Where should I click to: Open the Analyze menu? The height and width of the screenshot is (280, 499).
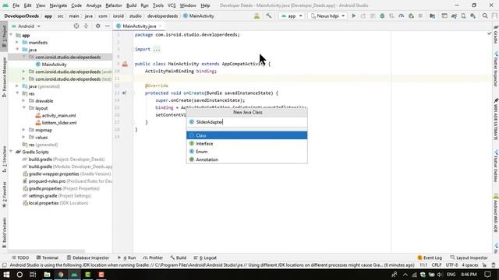tap(94, 5)
